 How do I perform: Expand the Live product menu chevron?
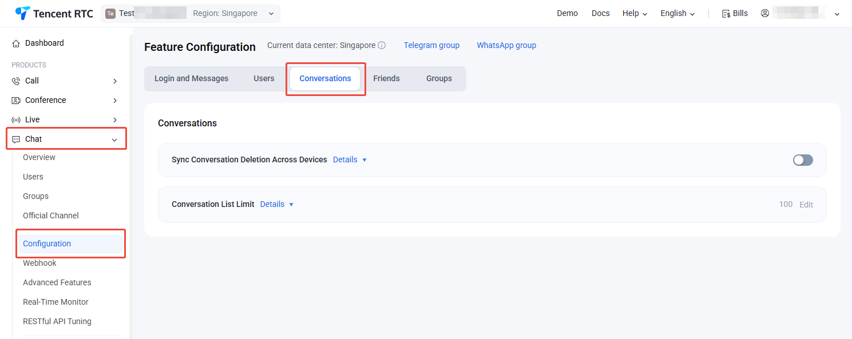tap(115, 120)
